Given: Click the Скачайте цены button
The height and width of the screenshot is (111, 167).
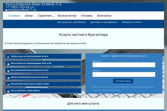Looking at the screenshot, I should [123, 81].
